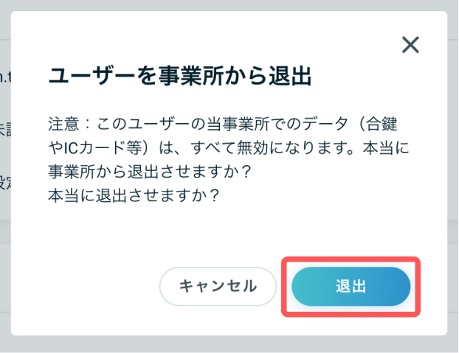
Task: Cancel the user removal
Action: tap(218, 287)
